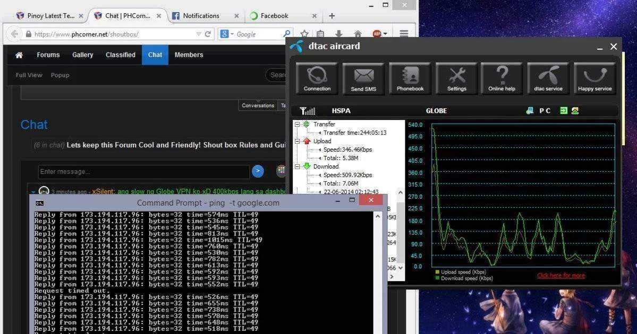The image size is (637, 334).
Task: Click the signal strength antenna icon
Action: tap(307, 111)
